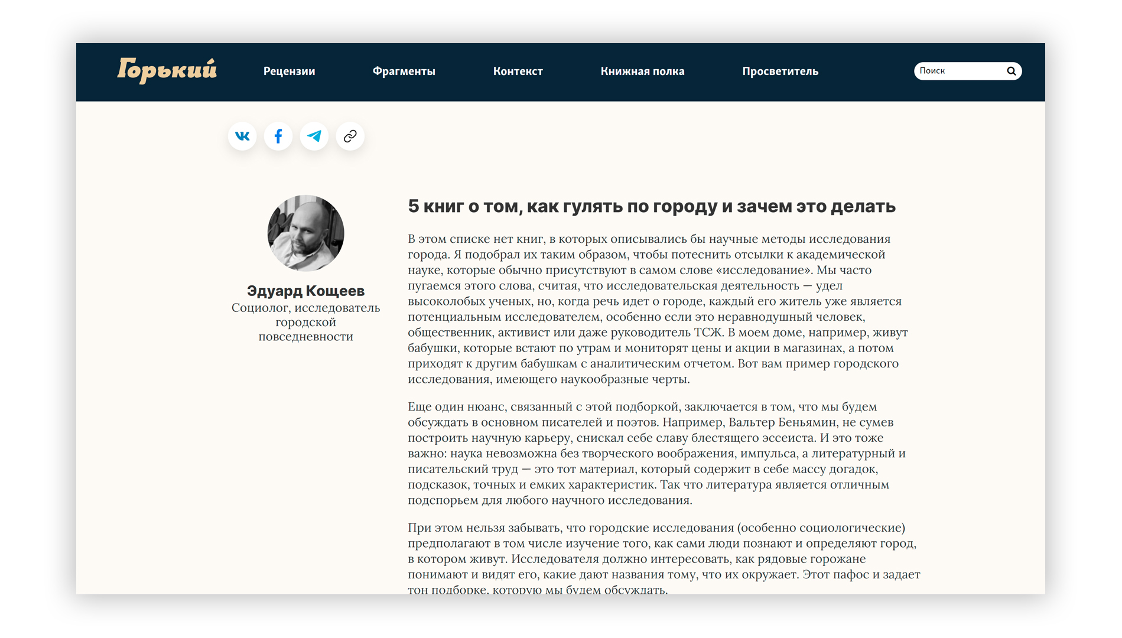Open the Рецензии section
Screen dimensions: 1122x638
click(x=289, y=71)
